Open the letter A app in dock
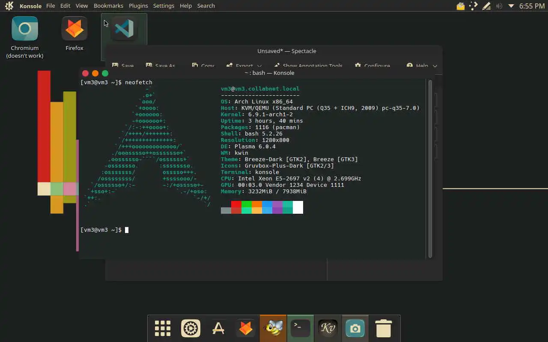Viewport: 548px width, 342px height. [218, 328]
